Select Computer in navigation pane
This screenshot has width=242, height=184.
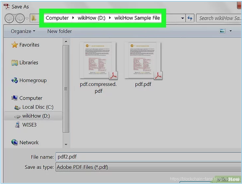coord(31,98)
